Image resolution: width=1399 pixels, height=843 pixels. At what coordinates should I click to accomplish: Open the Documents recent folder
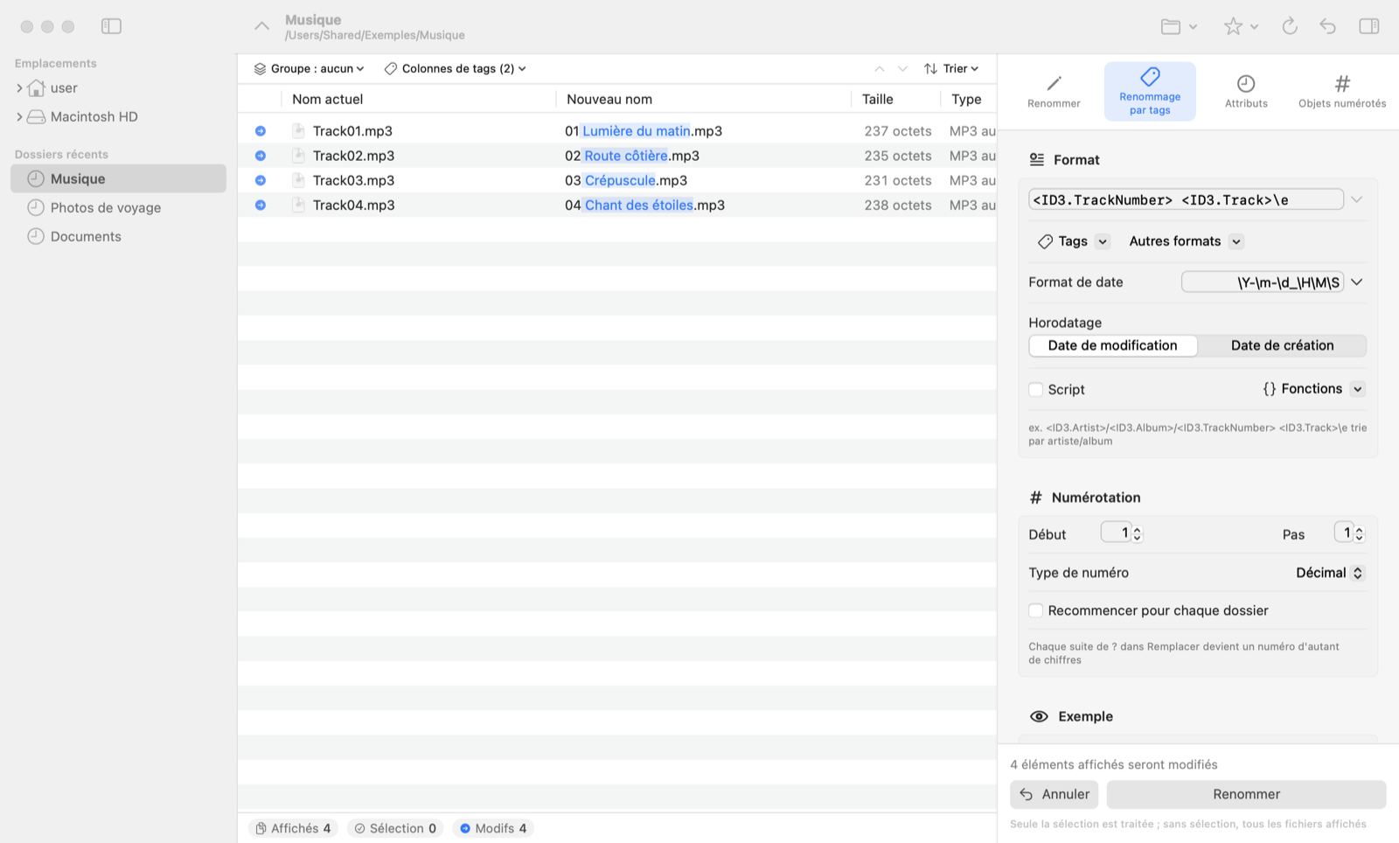pyautogui.click(x=118, y=236)
